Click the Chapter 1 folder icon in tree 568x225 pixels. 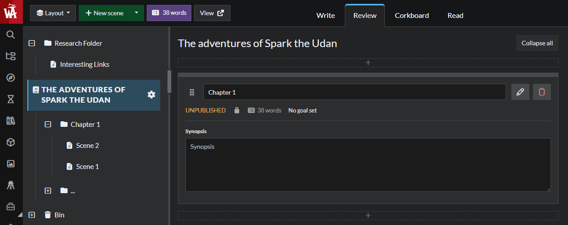(x=64, y=125)
